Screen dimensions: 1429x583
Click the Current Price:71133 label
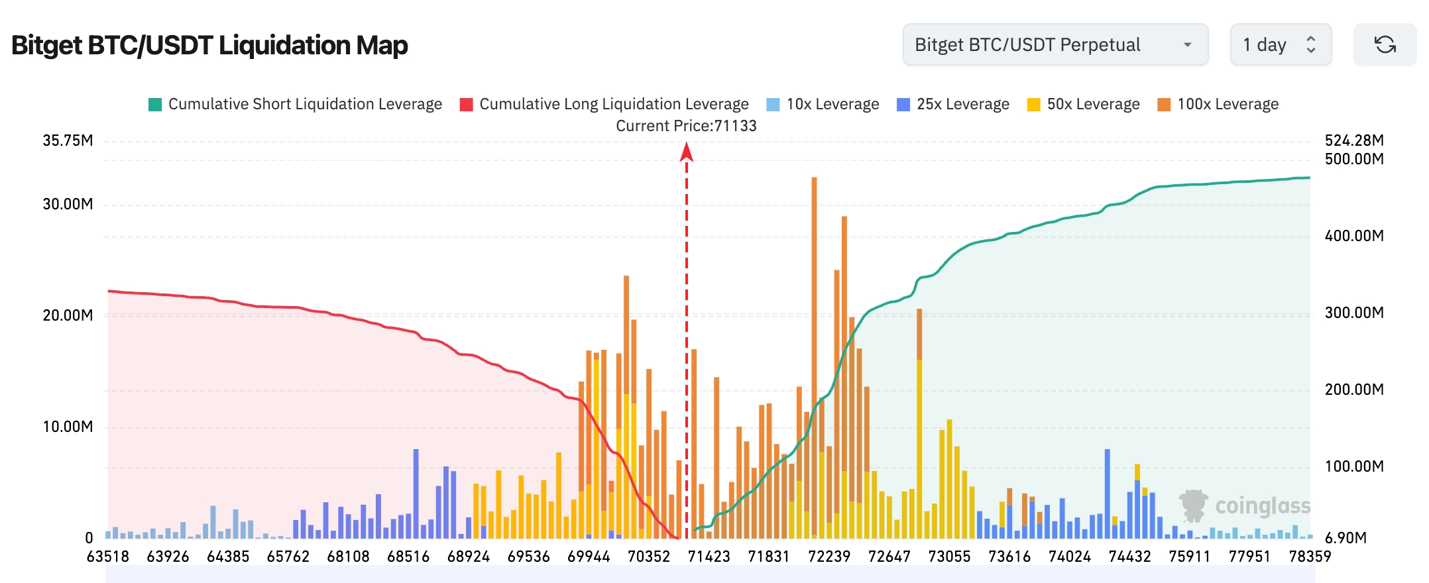686,126
